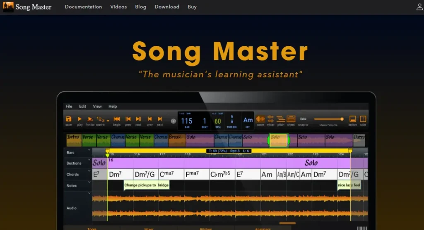Toggle the side panel icon
The width and height of the screenshot is (424, 230).
(363, 119)
